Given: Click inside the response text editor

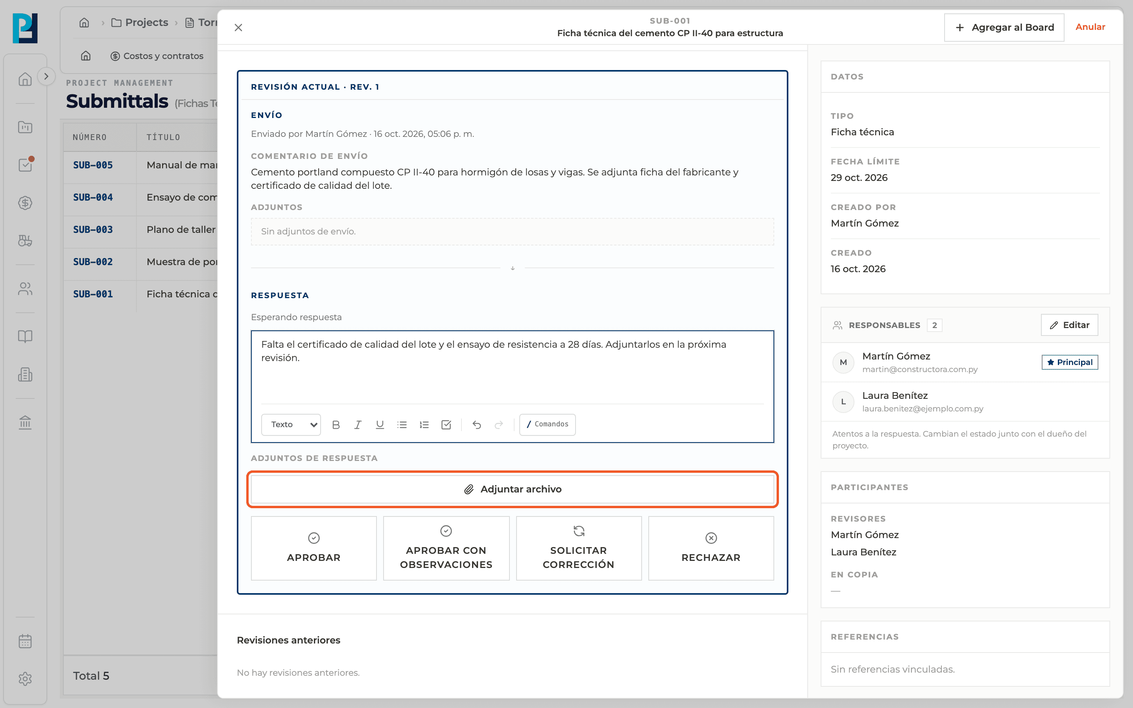Looking at the screenshot, I should (x=512, y=368).
